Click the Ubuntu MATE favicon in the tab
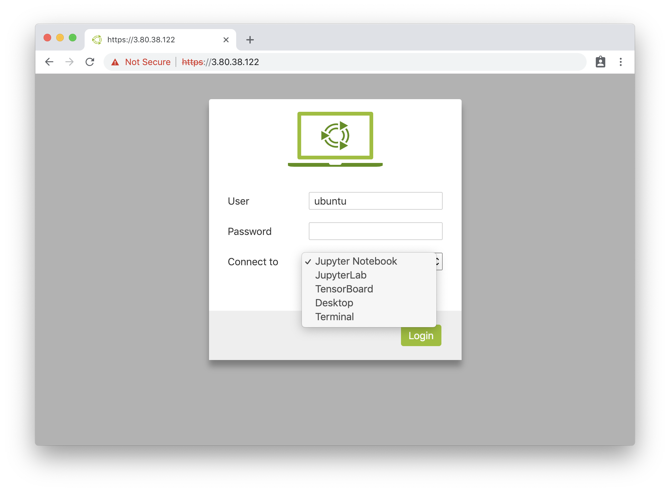The width and height of the screenshot is (670, 492). coord(97,40)
